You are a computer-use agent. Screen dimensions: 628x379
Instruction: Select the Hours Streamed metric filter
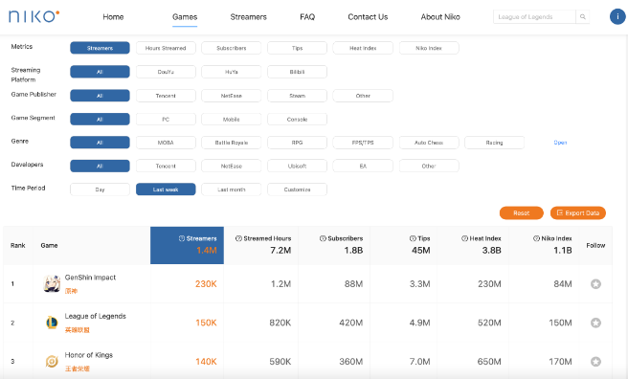pos(166,48)
